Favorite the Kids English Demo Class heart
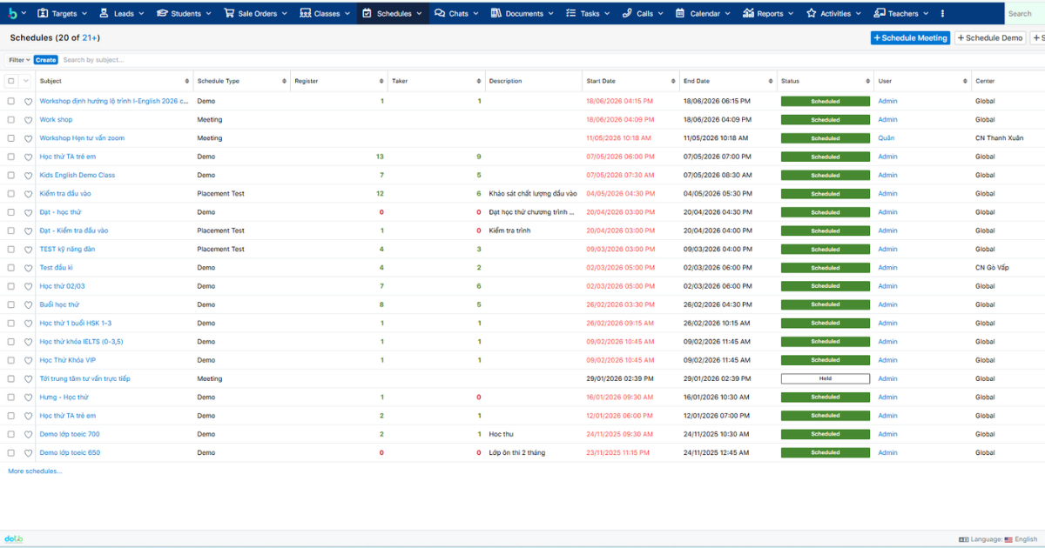Image resolution: width=1045 pixels, height=548 pixels. pyautogui.click(x=28, y=176)
